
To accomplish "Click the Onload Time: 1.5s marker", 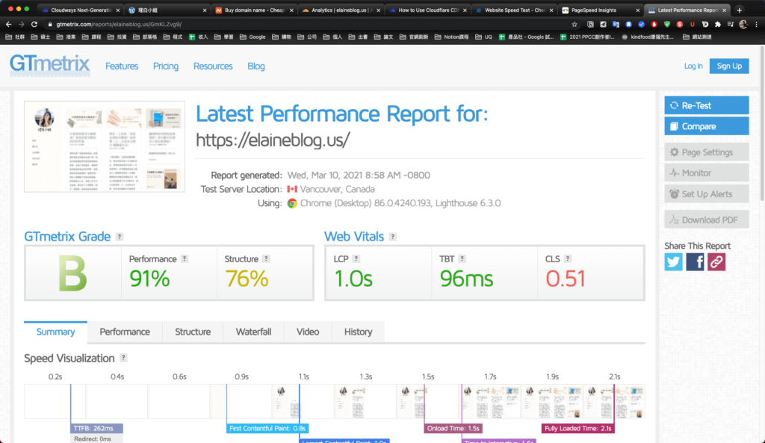I will (453, 428).
